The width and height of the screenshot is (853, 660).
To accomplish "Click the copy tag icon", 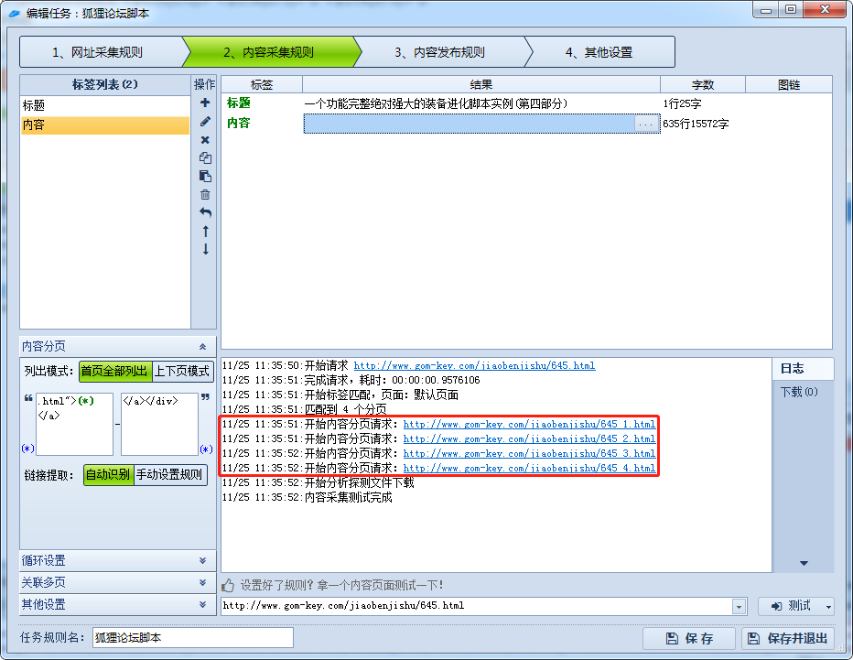I will point(205,157).
